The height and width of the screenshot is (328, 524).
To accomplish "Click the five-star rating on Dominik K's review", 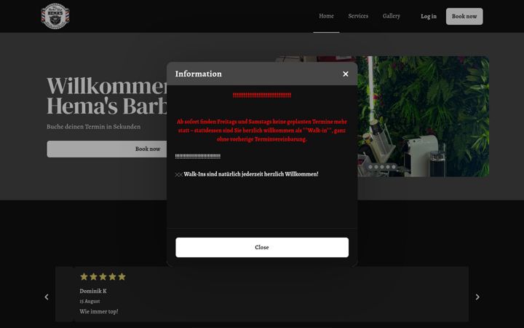I will tap(103, 277).
